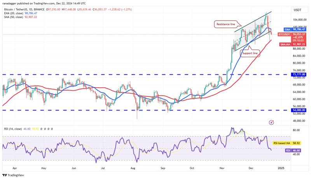Click the Apr date on time axis

point(15,168)
